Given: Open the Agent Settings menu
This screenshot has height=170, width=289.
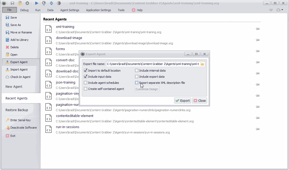Looking at the screenshot, I should tap(70, 10).
